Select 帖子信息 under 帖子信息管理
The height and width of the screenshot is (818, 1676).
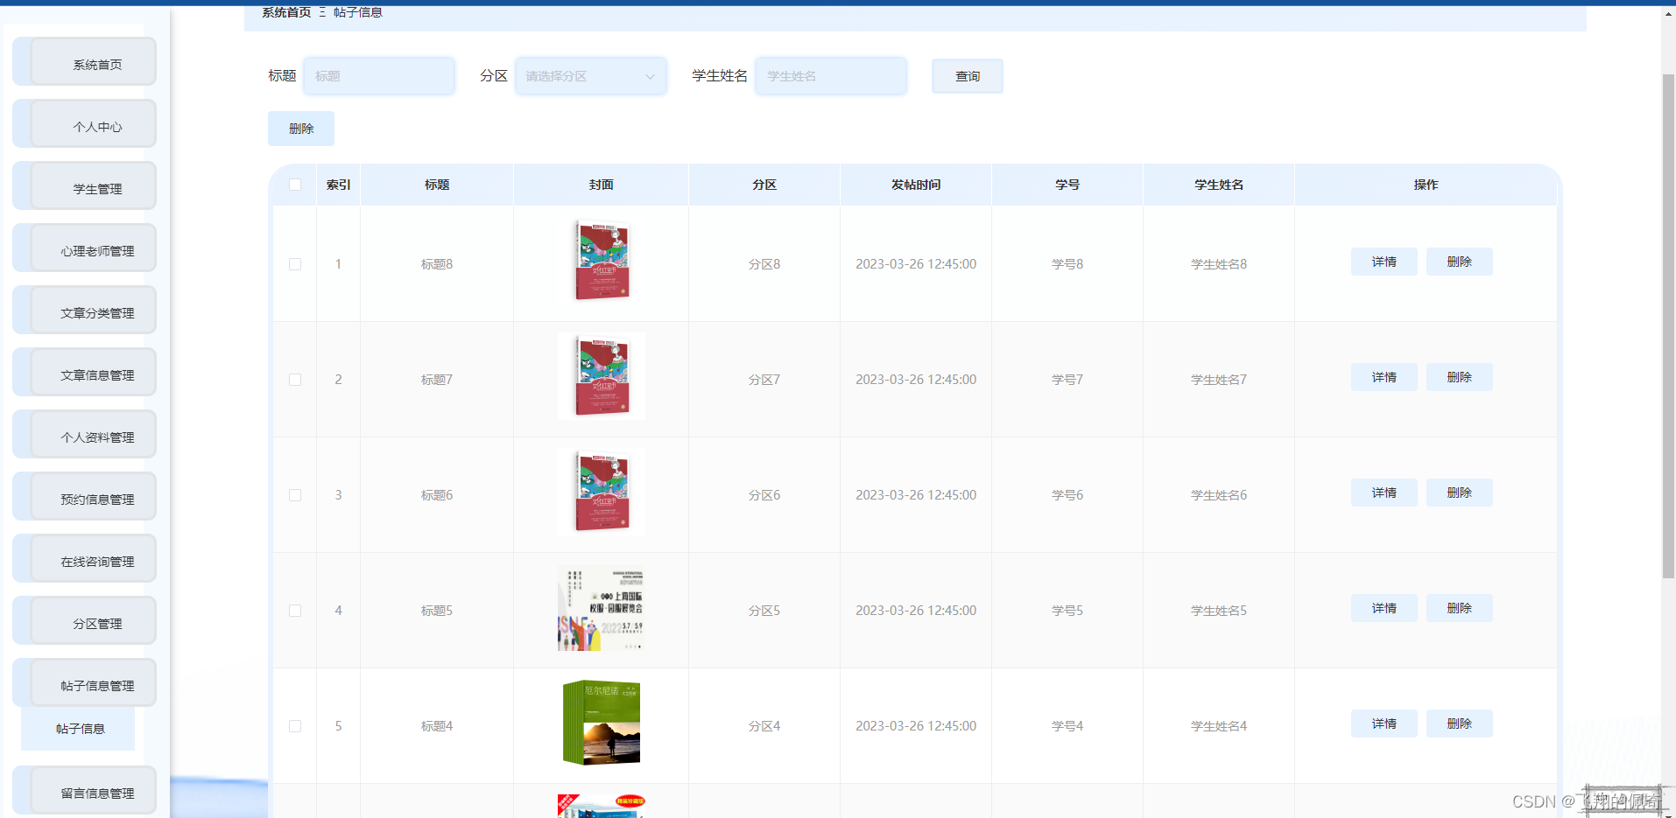tap(78, 727)
